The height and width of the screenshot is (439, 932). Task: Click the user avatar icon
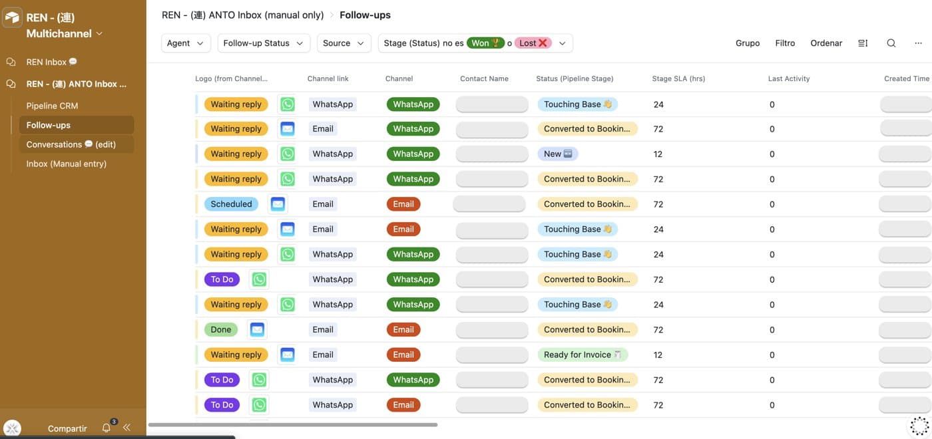pyautogui.click(x=12, y=428)
